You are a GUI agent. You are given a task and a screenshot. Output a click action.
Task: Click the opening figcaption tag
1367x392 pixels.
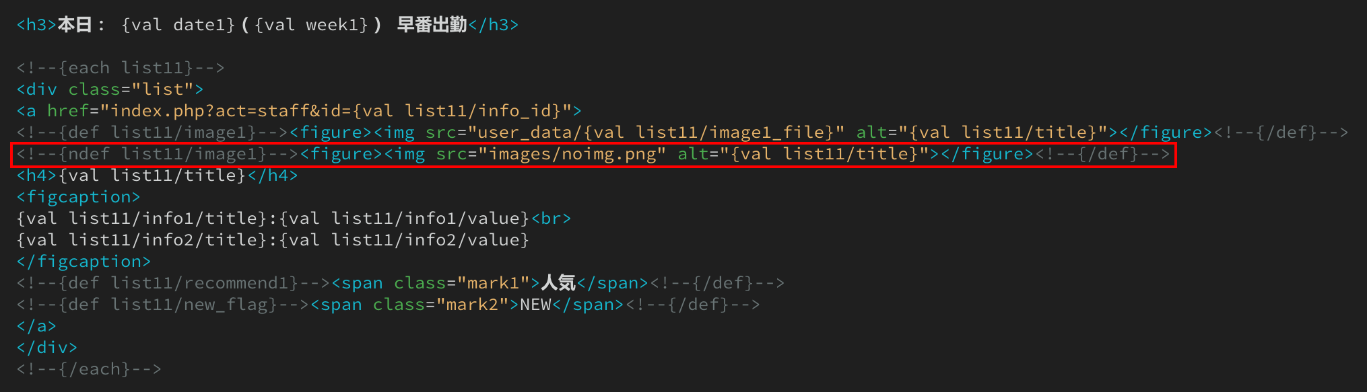tap(78, 197)
